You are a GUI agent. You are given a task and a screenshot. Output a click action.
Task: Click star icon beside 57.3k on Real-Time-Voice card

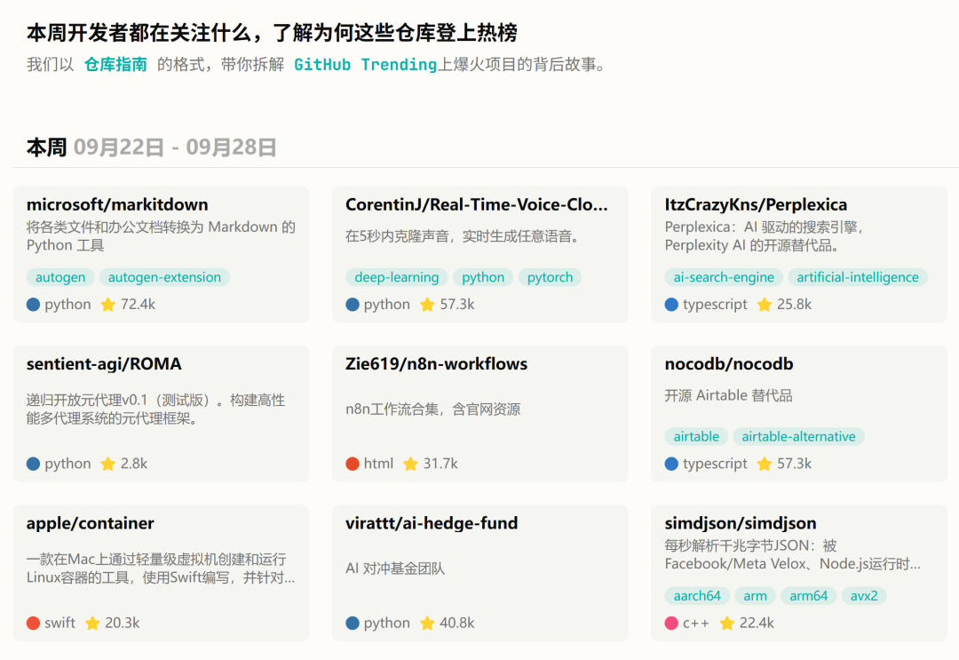tap(427, 304)
